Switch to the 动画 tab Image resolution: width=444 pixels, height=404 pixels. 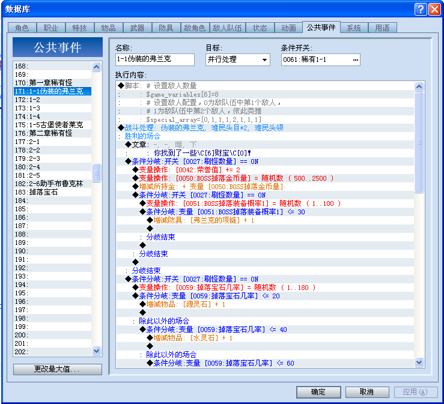point(288,28)
